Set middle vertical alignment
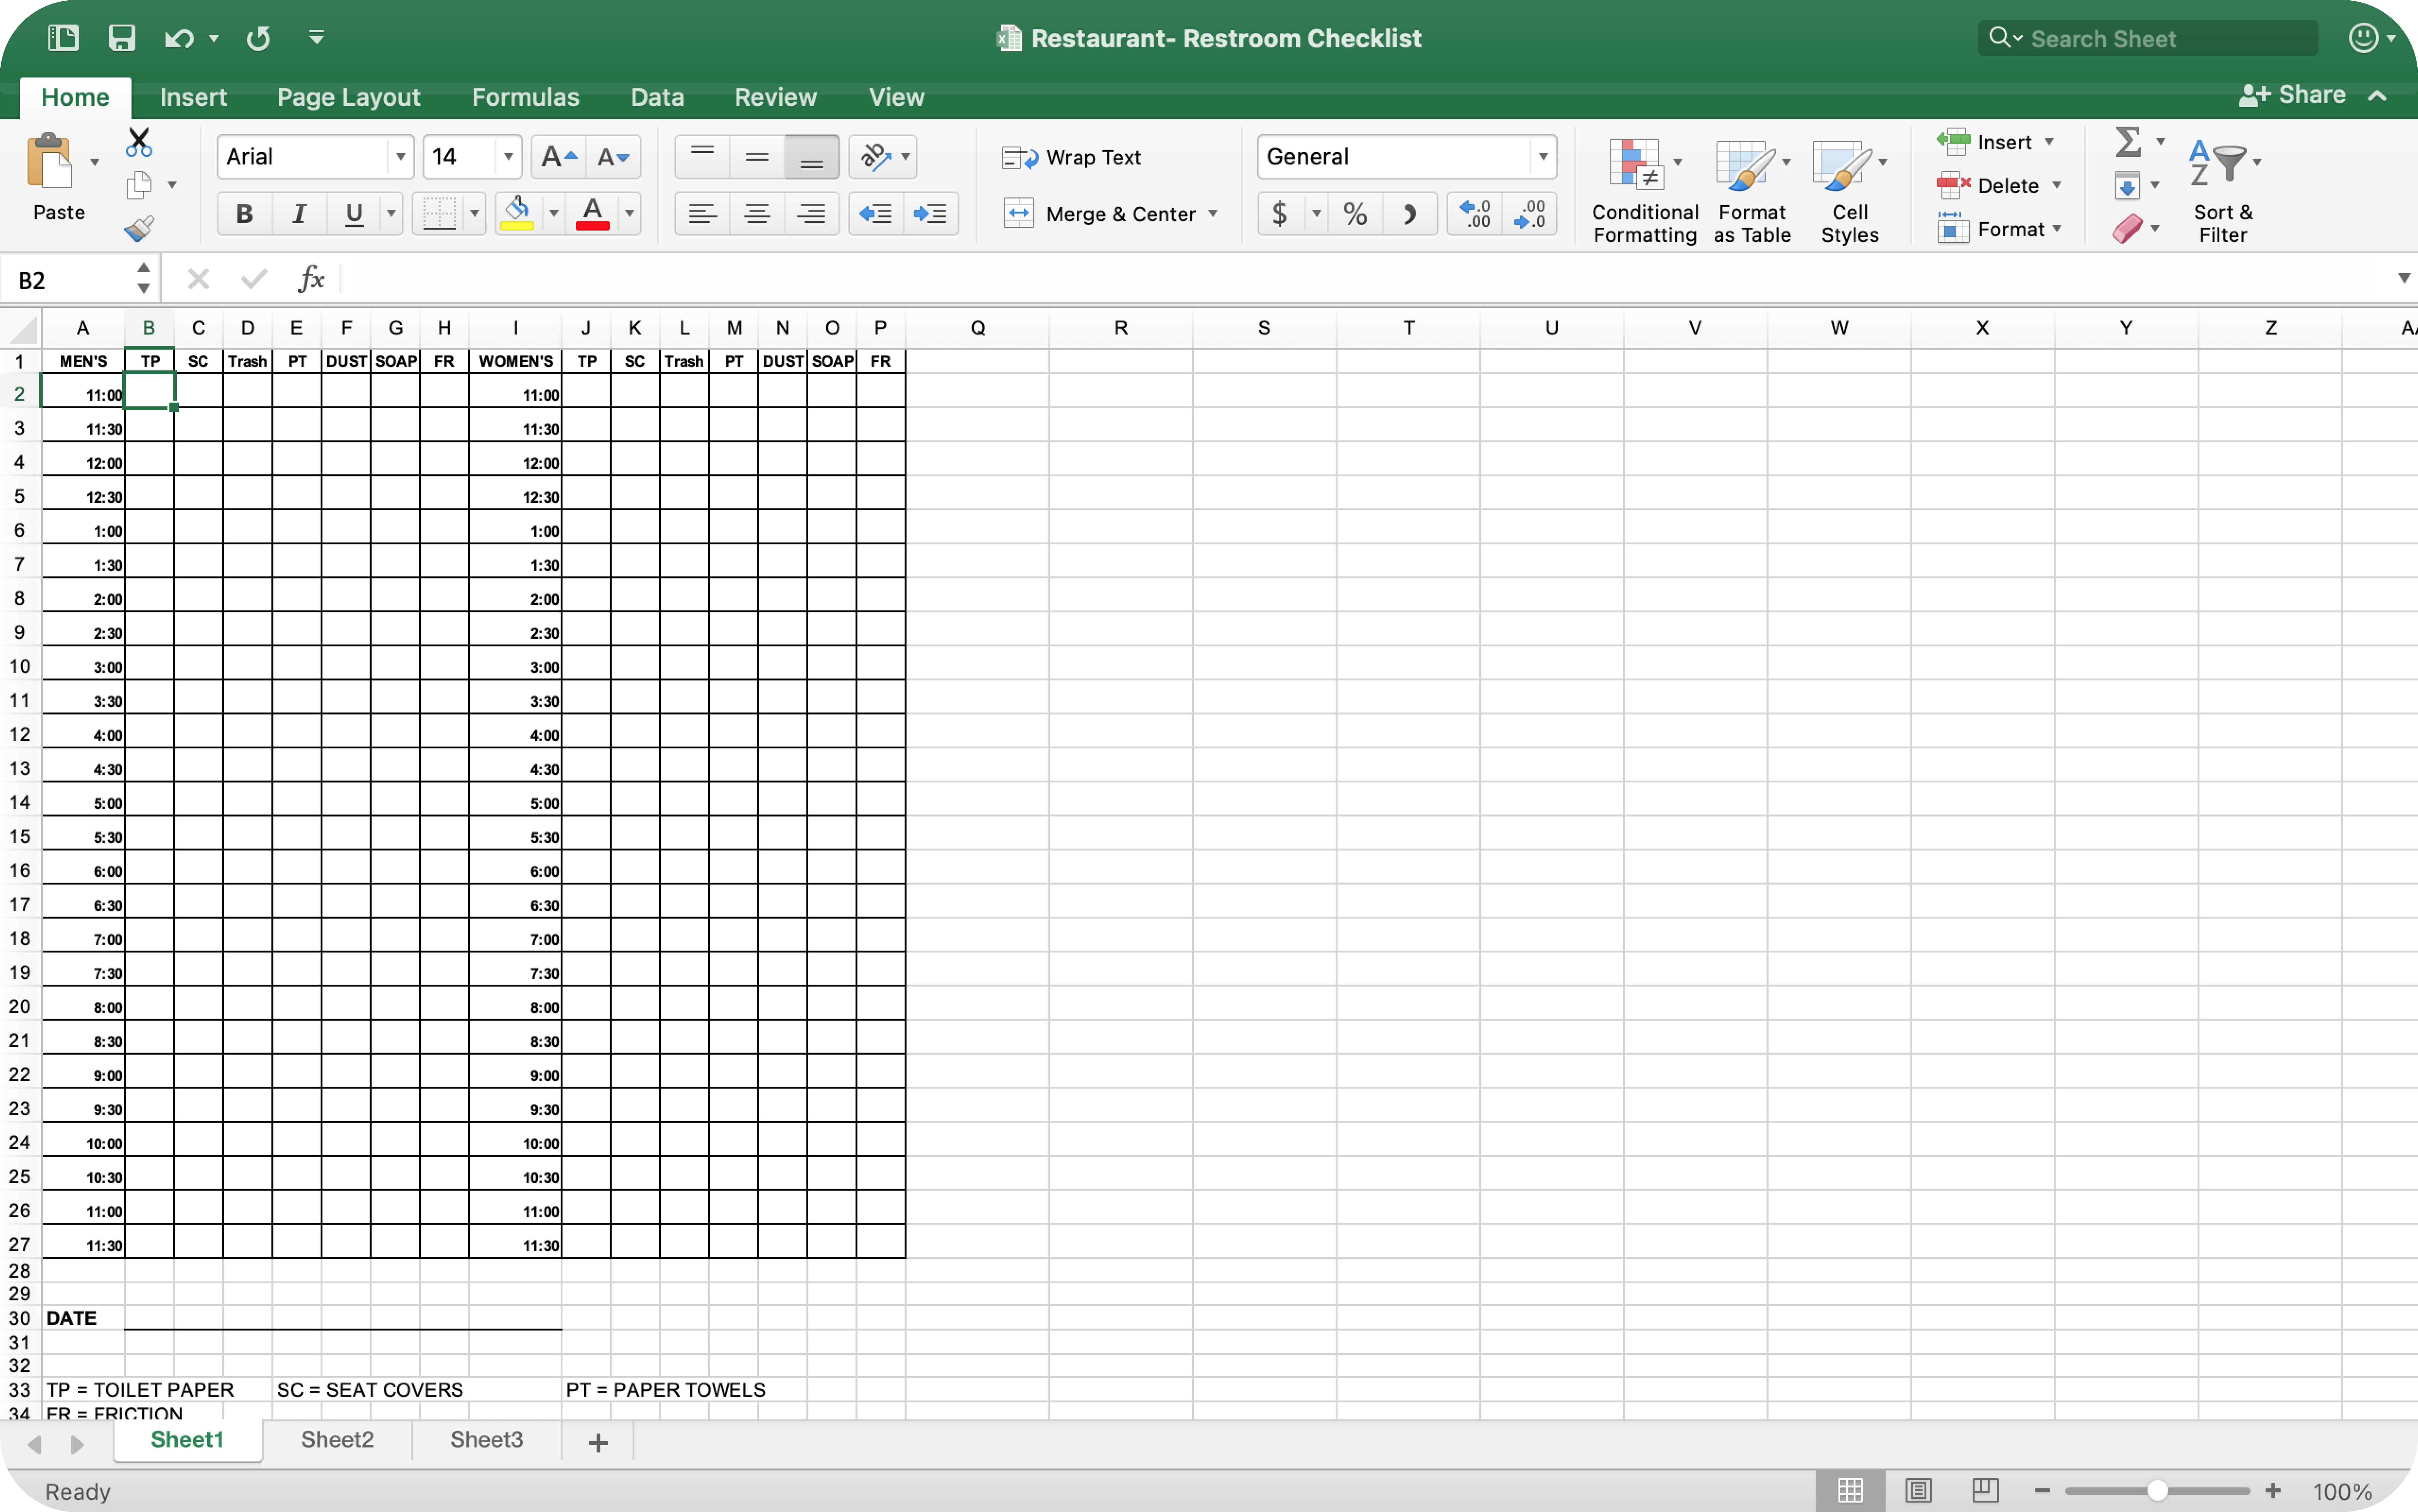Image resolution: width=2418 pixels, height=1512 pixels. [x=757, y=157]
